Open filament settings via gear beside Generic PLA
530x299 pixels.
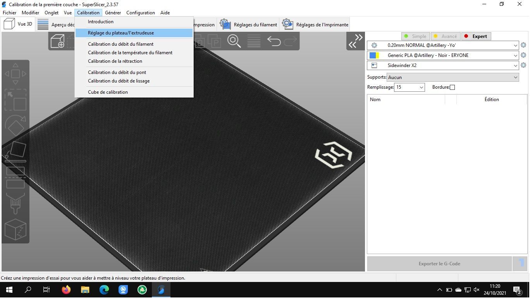(x=523, y=55)
